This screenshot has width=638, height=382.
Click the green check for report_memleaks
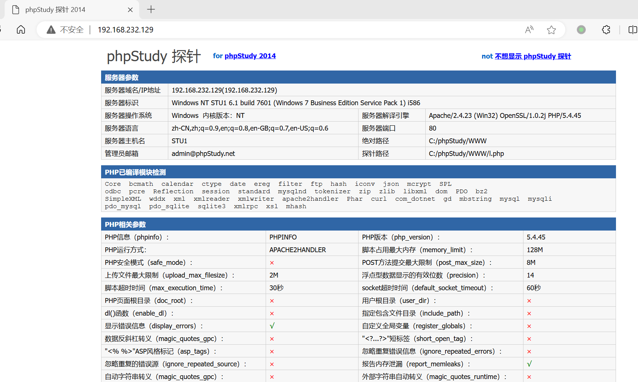pyautogui.click(x=529, y=364)
